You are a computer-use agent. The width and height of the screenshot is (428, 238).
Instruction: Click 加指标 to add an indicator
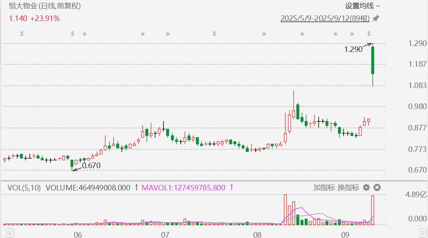point(324,188)
